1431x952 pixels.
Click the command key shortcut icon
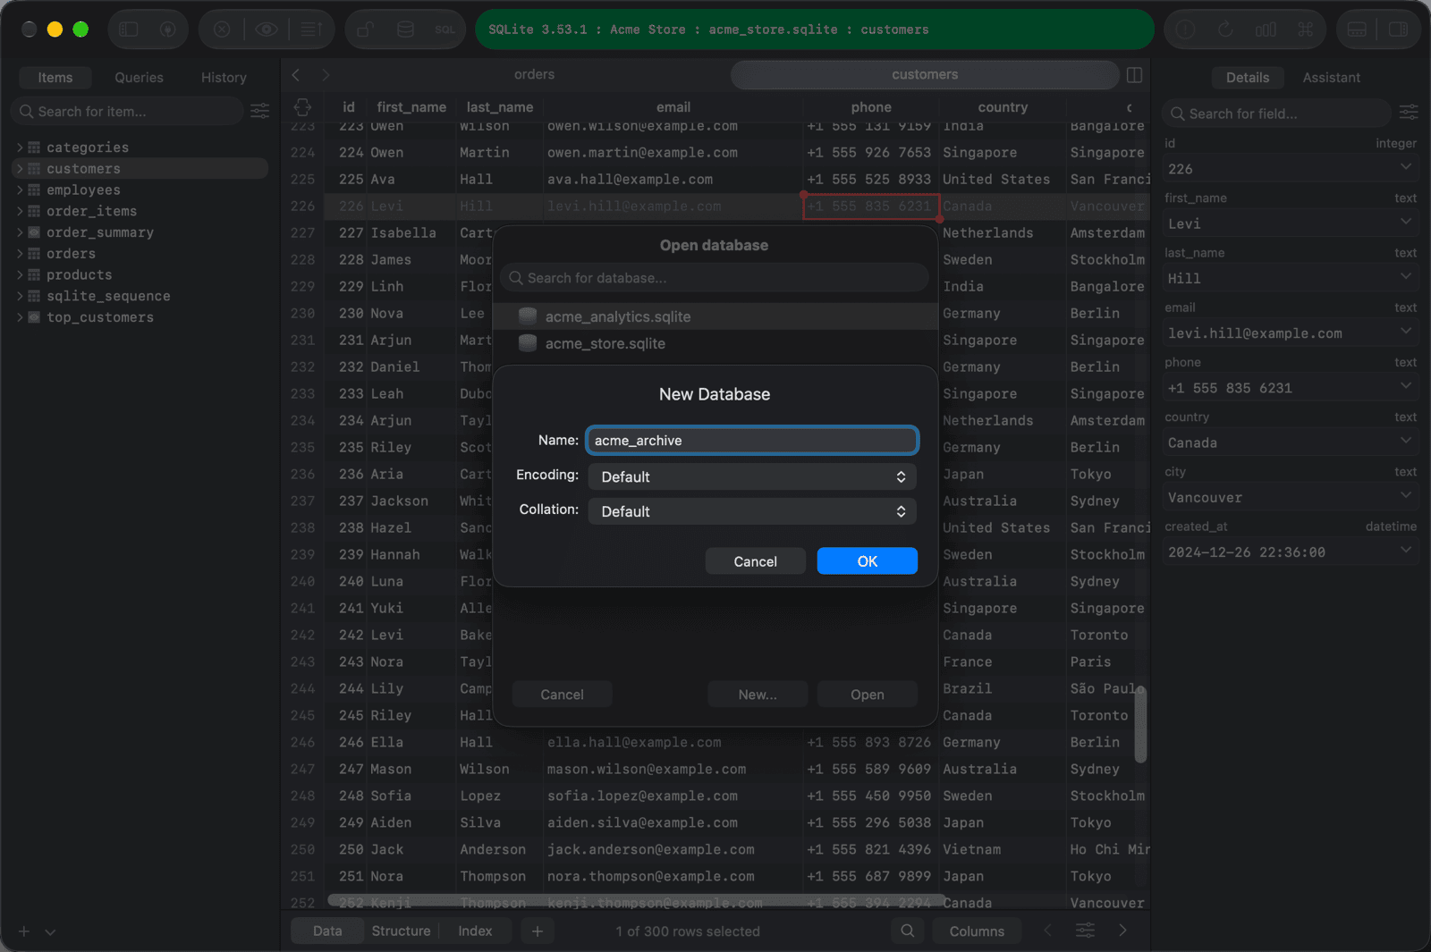1306,29
